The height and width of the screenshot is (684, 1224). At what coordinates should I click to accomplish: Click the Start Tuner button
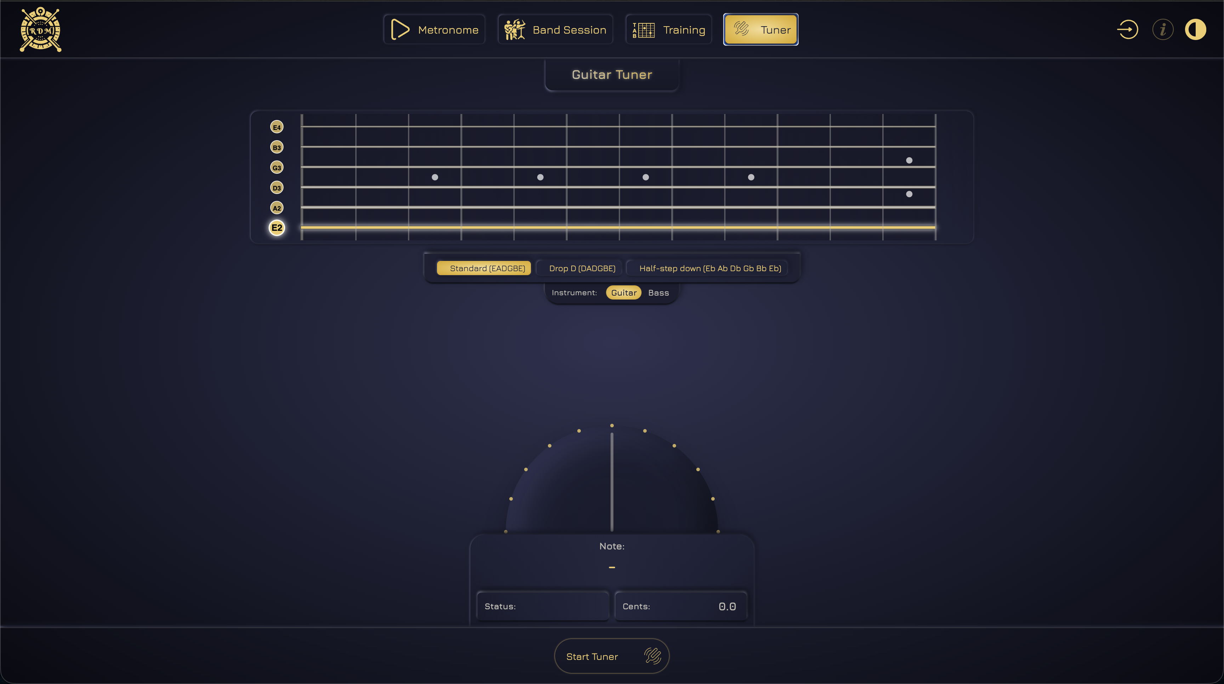click(x=612, y=656)
